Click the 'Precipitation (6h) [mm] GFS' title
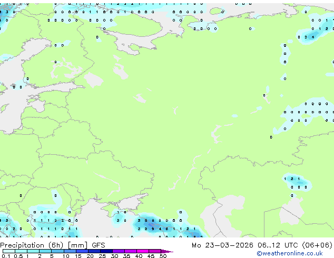Image resolution: width=334 pixels, height=258 pixels. pos(53,245)
